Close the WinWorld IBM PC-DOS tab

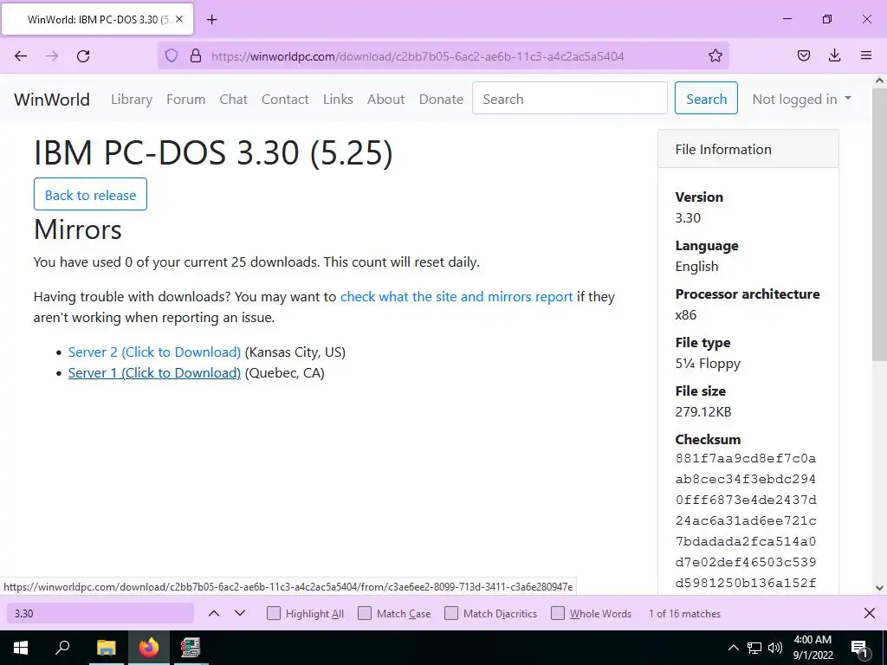(x=179, y=19)
